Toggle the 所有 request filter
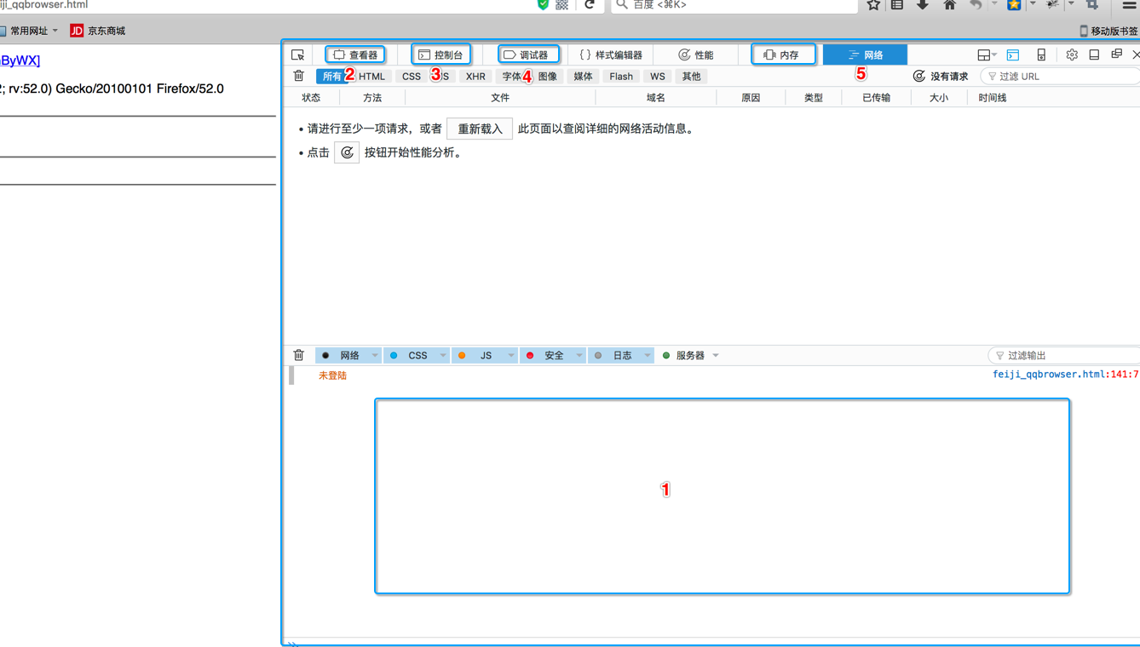Viewport: 1140px width, 647px height. [x=332, y=76]
